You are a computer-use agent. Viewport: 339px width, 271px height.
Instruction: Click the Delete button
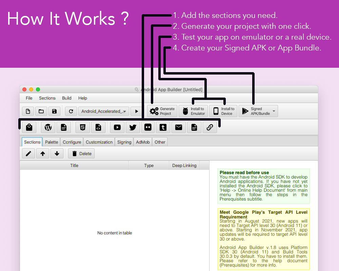coord(81,154)
